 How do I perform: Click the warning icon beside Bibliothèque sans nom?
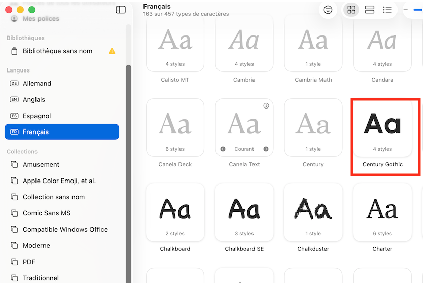112,51
